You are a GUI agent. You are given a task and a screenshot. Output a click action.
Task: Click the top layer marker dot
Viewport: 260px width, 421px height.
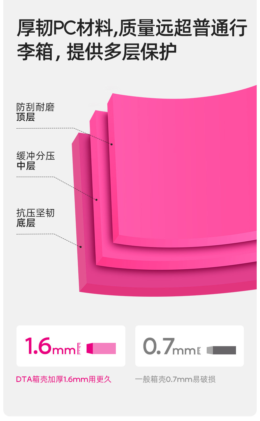coord(112,144)
